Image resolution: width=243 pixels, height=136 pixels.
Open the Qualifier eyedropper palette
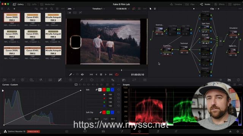pyautogui.click(x=81, y=80)
